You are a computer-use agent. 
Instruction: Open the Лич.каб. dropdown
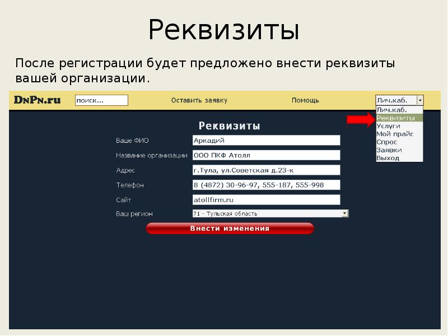(399, 101)
